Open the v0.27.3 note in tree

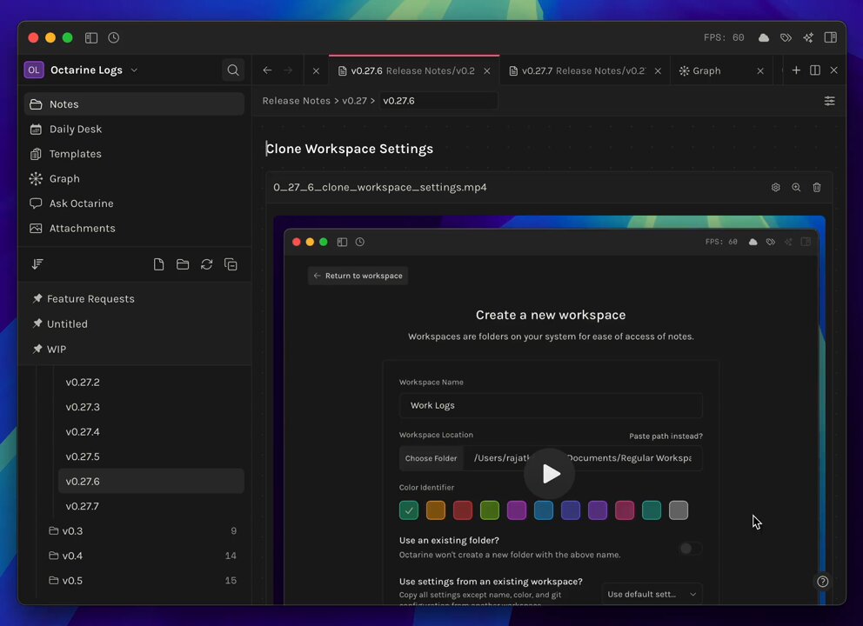tap(151, 407)
